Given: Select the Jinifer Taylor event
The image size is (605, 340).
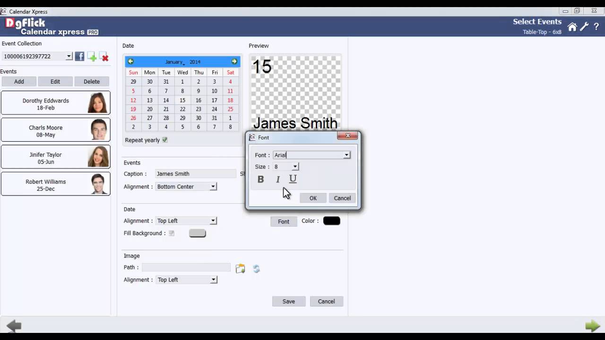Looking at the screenshot, I should [55, 157].
